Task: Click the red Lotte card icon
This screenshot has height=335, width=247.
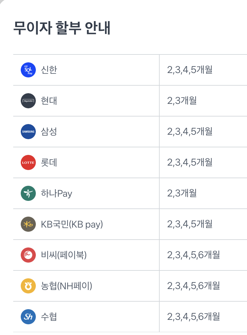Action: coord(28,162)
